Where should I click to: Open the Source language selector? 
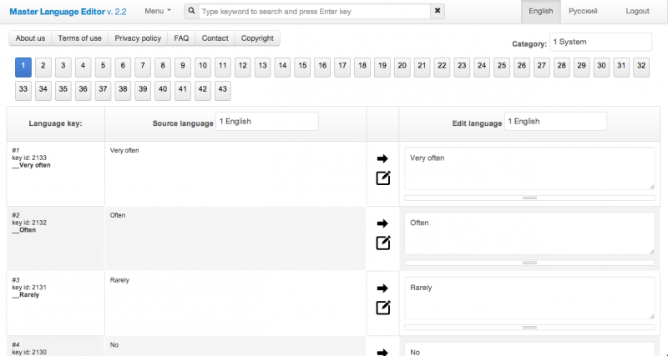(x=266, y=122)
